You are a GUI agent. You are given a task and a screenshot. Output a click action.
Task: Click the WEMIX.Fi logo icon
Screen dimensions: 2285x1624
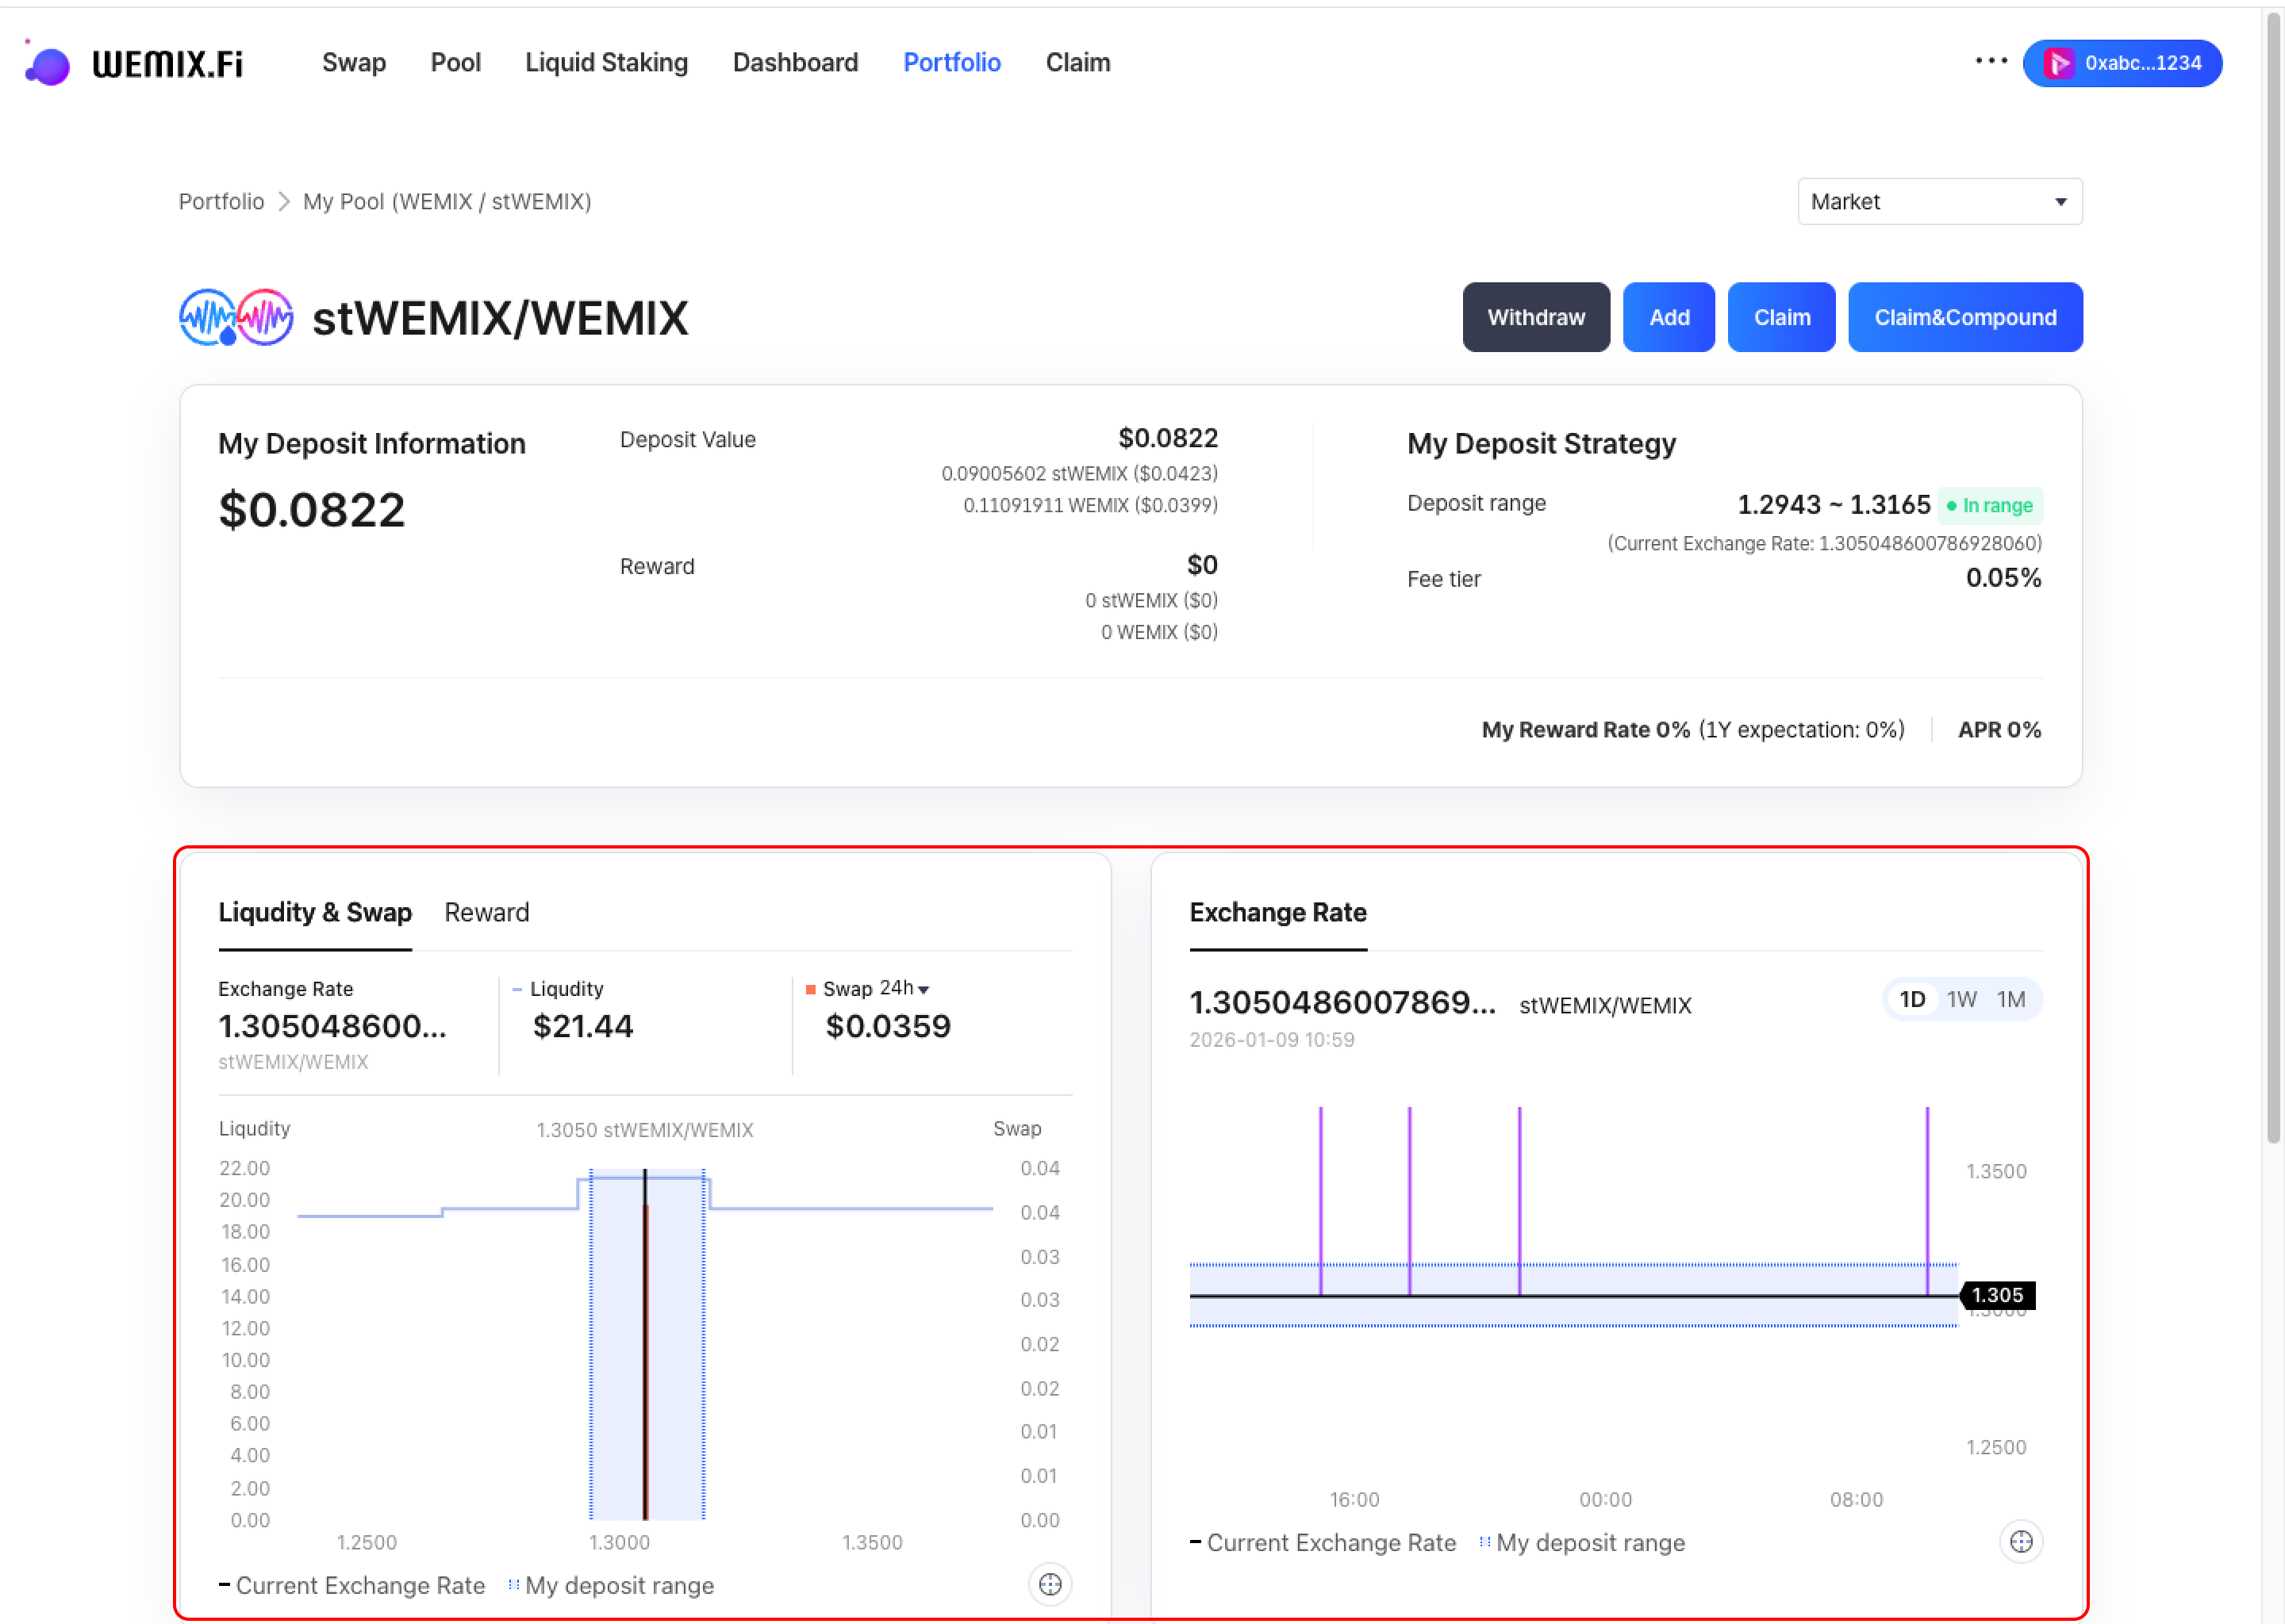tap(47, 65)
